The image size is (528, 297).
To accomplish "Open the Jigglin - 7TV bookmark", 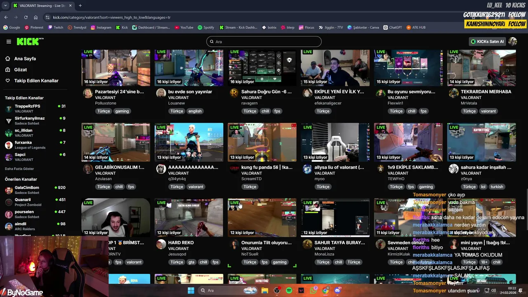I will point(331,27).
